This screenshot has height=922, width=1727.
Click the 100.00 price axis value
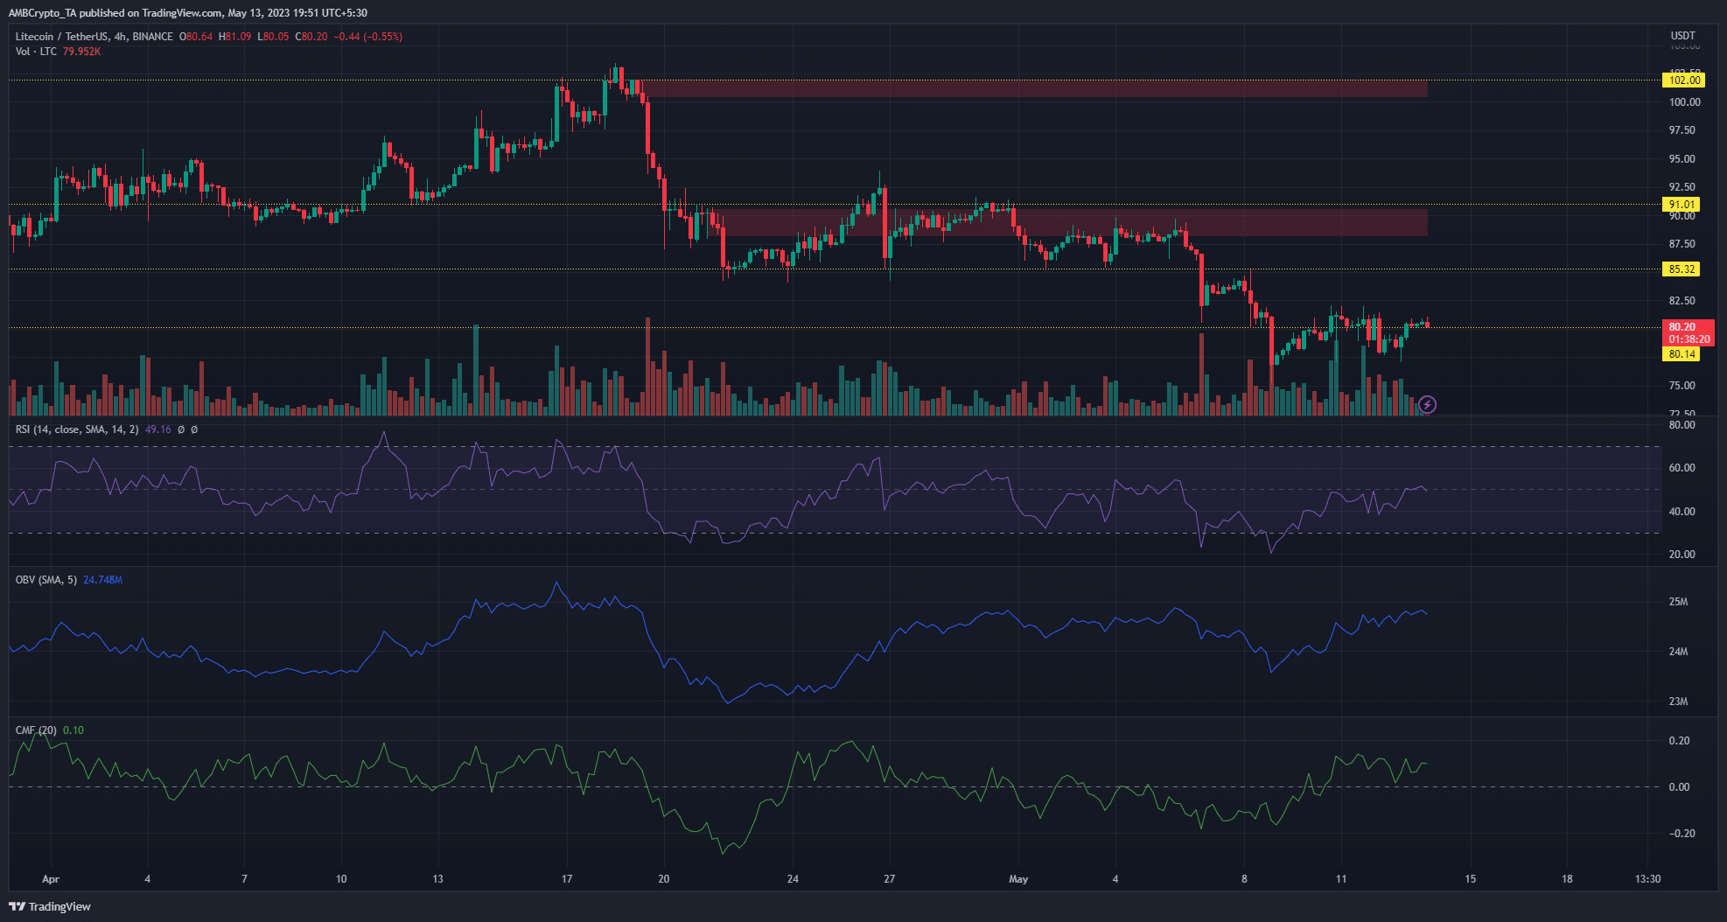tap(1684, 102)
